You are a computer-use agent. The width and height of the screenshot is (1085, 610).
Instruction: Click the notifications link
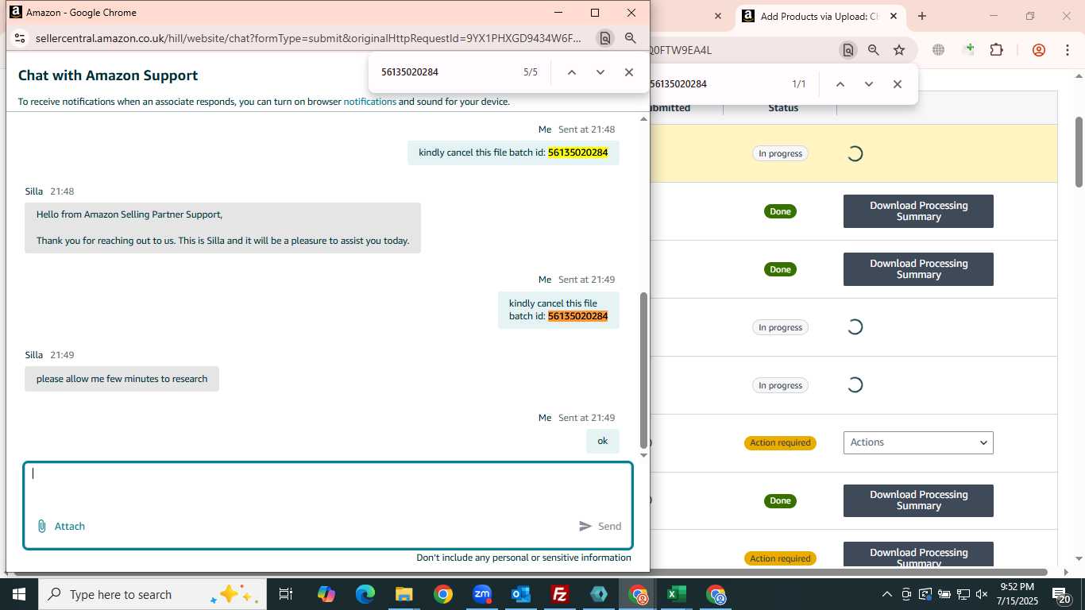coord(369,102)
